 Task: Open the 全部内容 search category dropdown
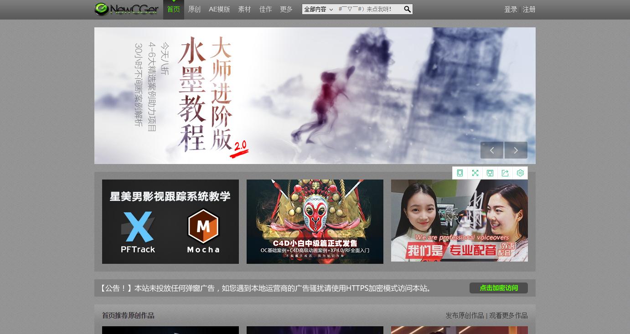pyautogui.click(x=318, y=9)
